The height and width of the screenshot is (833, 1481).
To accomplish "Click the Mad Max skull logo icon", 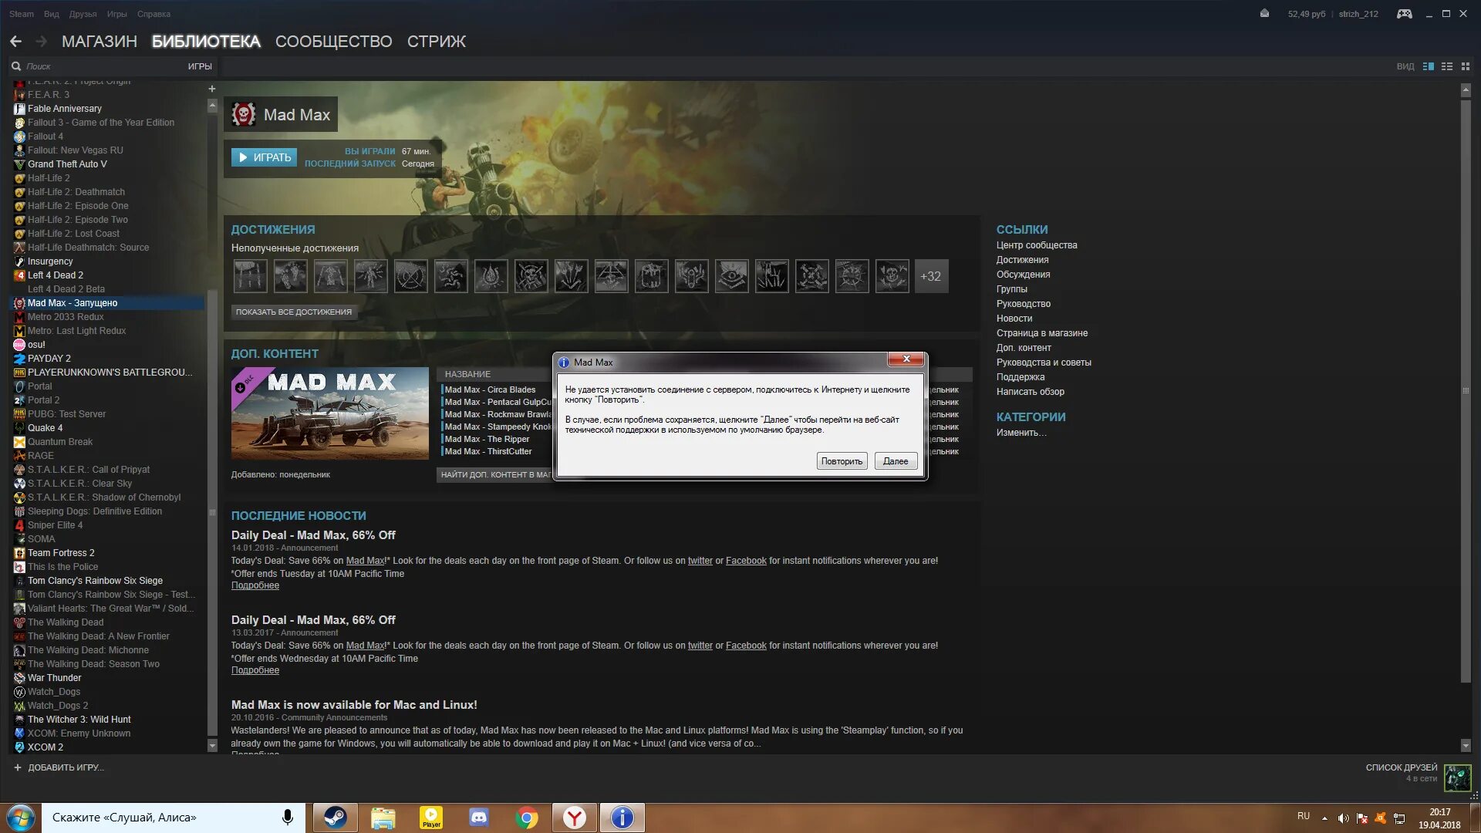I will coord(244,115).
